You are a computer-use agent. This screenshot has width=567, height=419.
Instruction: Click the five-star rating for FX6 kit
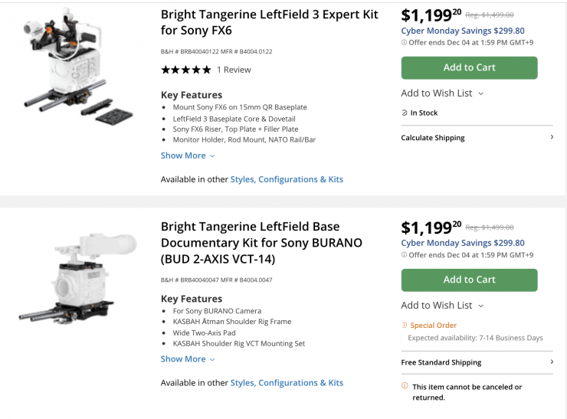click(185, 70)
